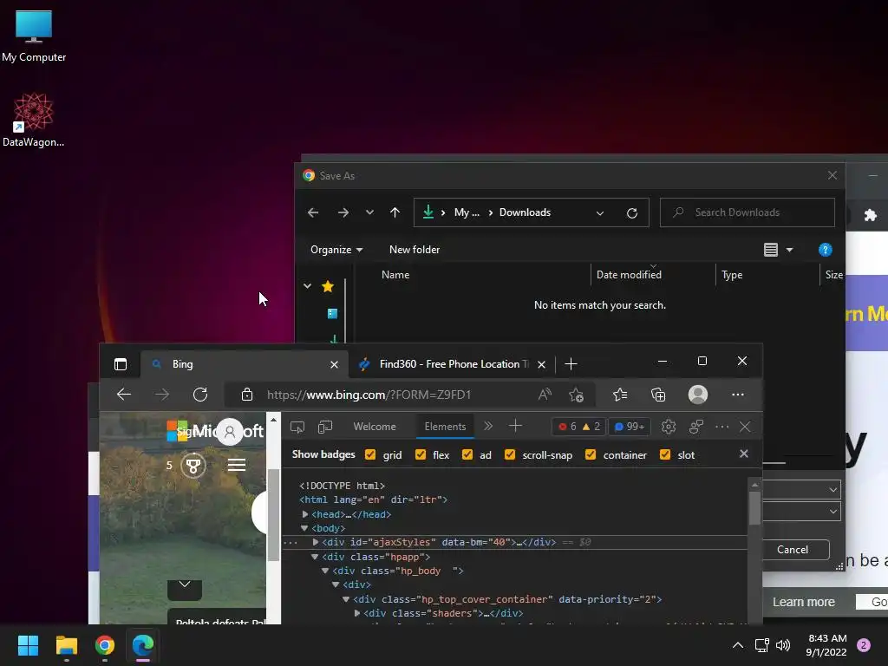View site information lock icon
The width and height of the screenshot is (888, 666).
247,395
